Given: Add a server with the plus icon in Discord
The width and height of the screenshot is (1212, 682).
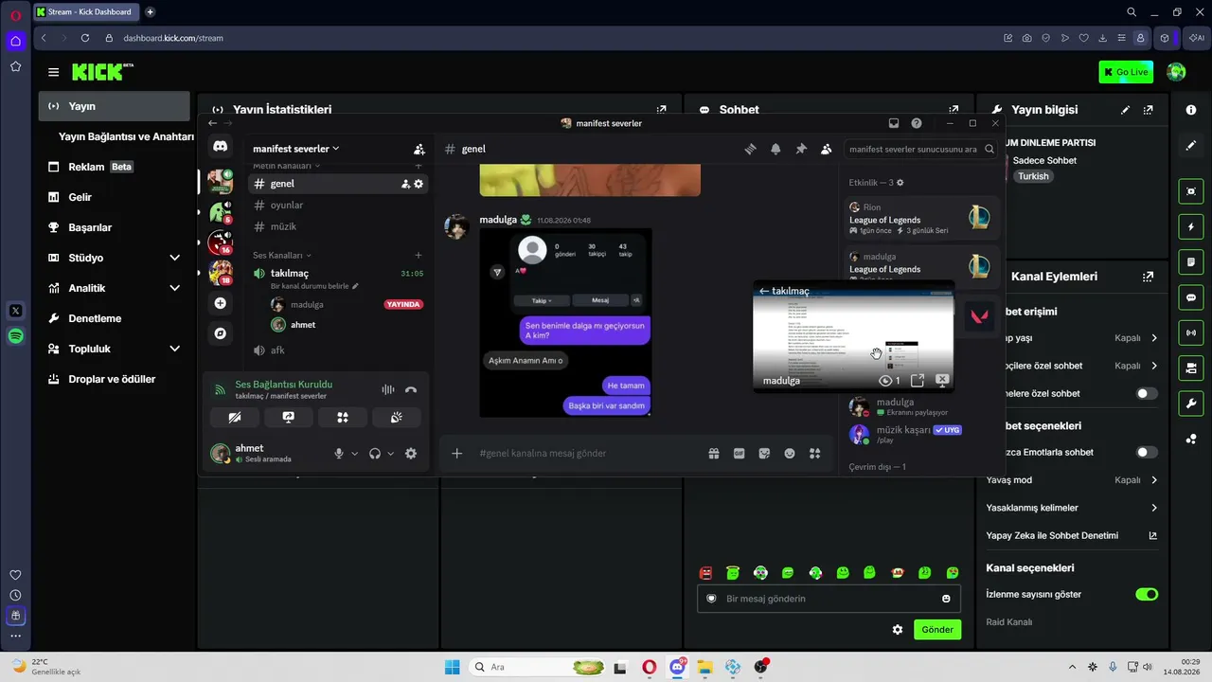Looking at the screenshot, I should pyautogui.click(x=220, y=303).
